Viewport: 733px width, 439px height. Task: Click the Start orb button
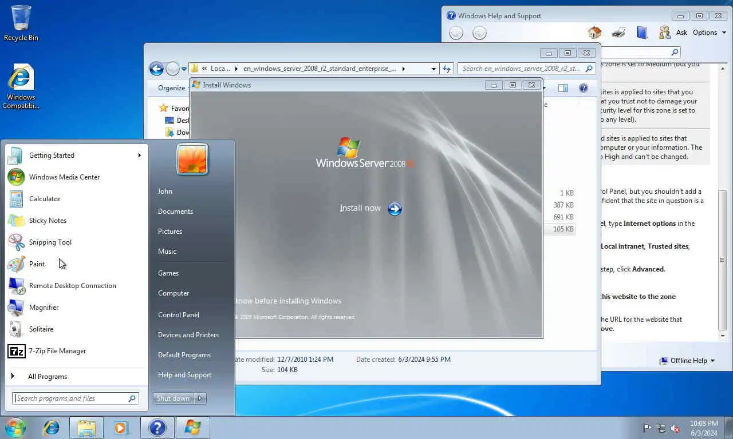coord(15,428)
